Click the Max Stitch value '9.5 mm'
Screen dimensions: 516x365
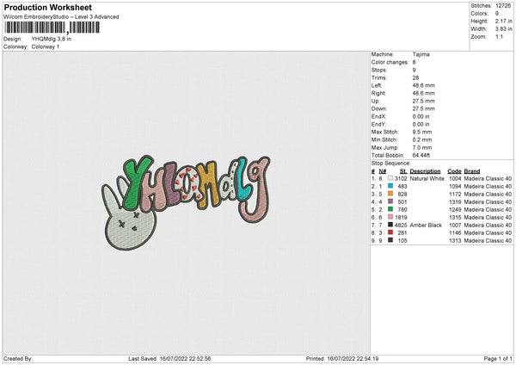[422, 132]
